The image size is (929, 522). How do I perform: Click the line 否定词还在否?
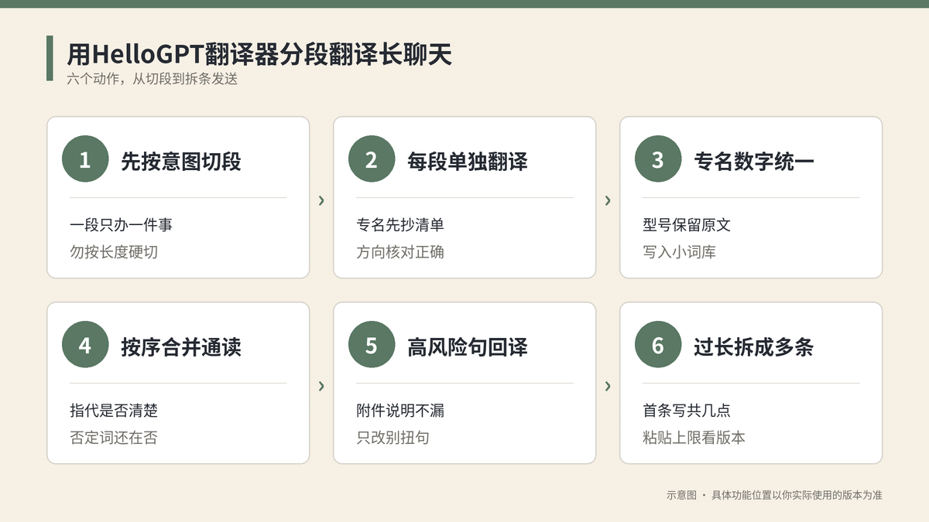tap(114, 438)
